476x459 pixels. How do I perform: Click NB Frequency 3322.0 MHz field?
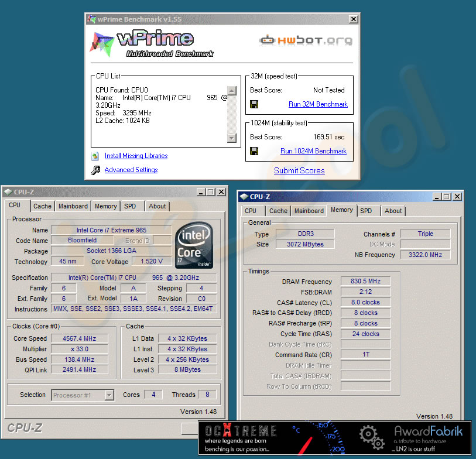tap(425, 255)
